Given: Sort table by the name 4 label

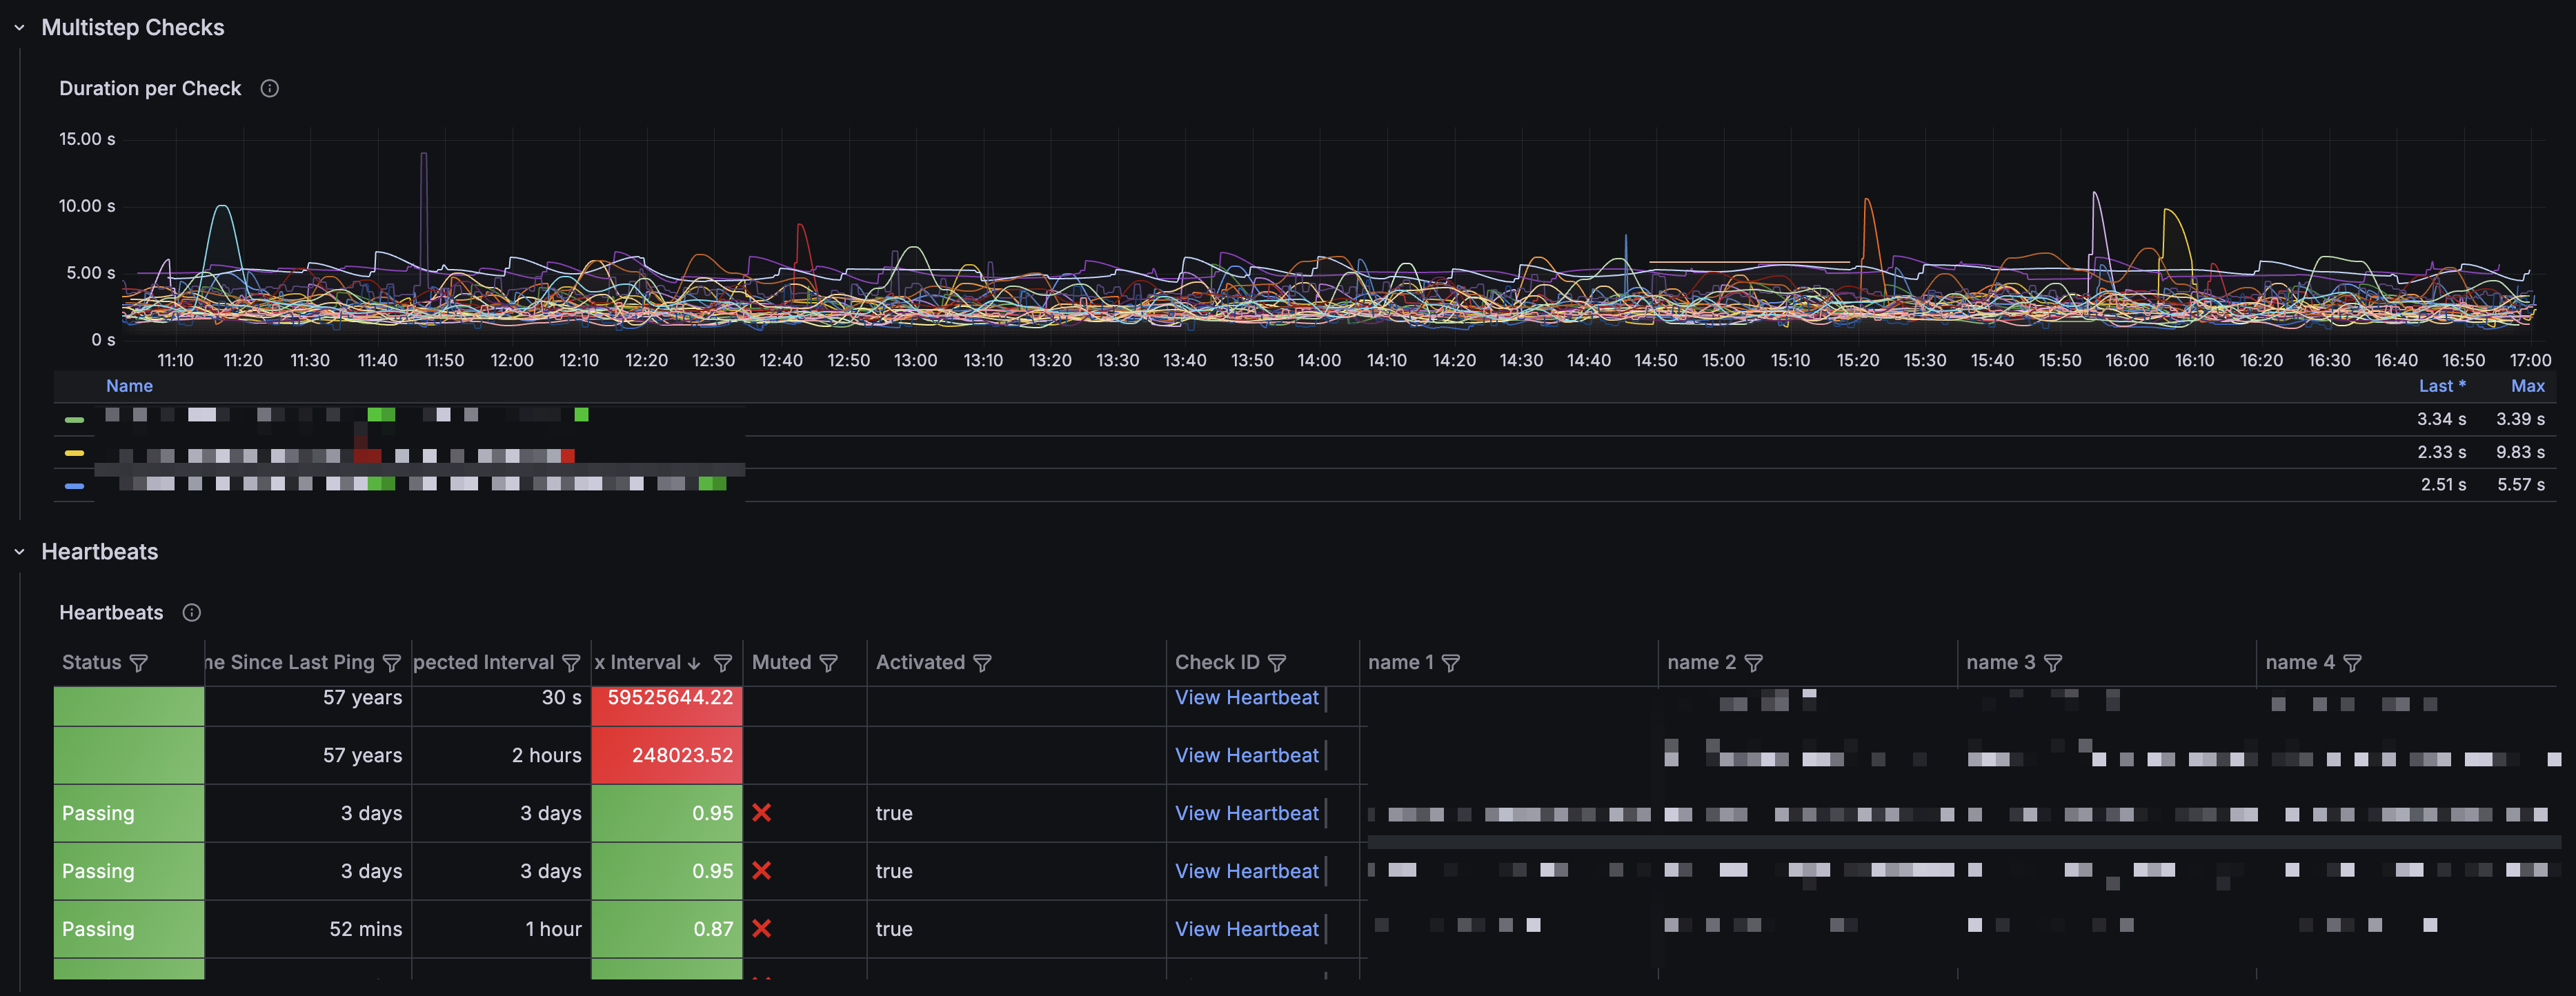Looking at the screenshot, I should [x=2300, y=663].
